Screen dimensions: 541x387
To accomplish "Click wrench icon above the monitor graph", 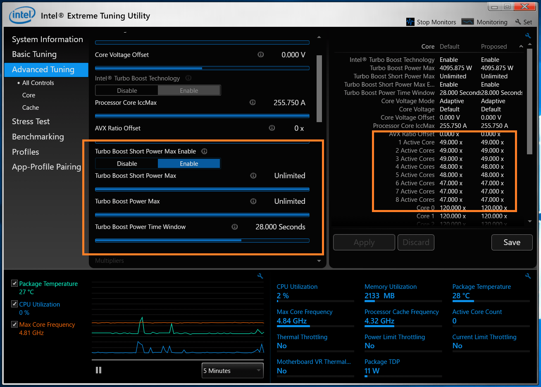I will (260, 276).
